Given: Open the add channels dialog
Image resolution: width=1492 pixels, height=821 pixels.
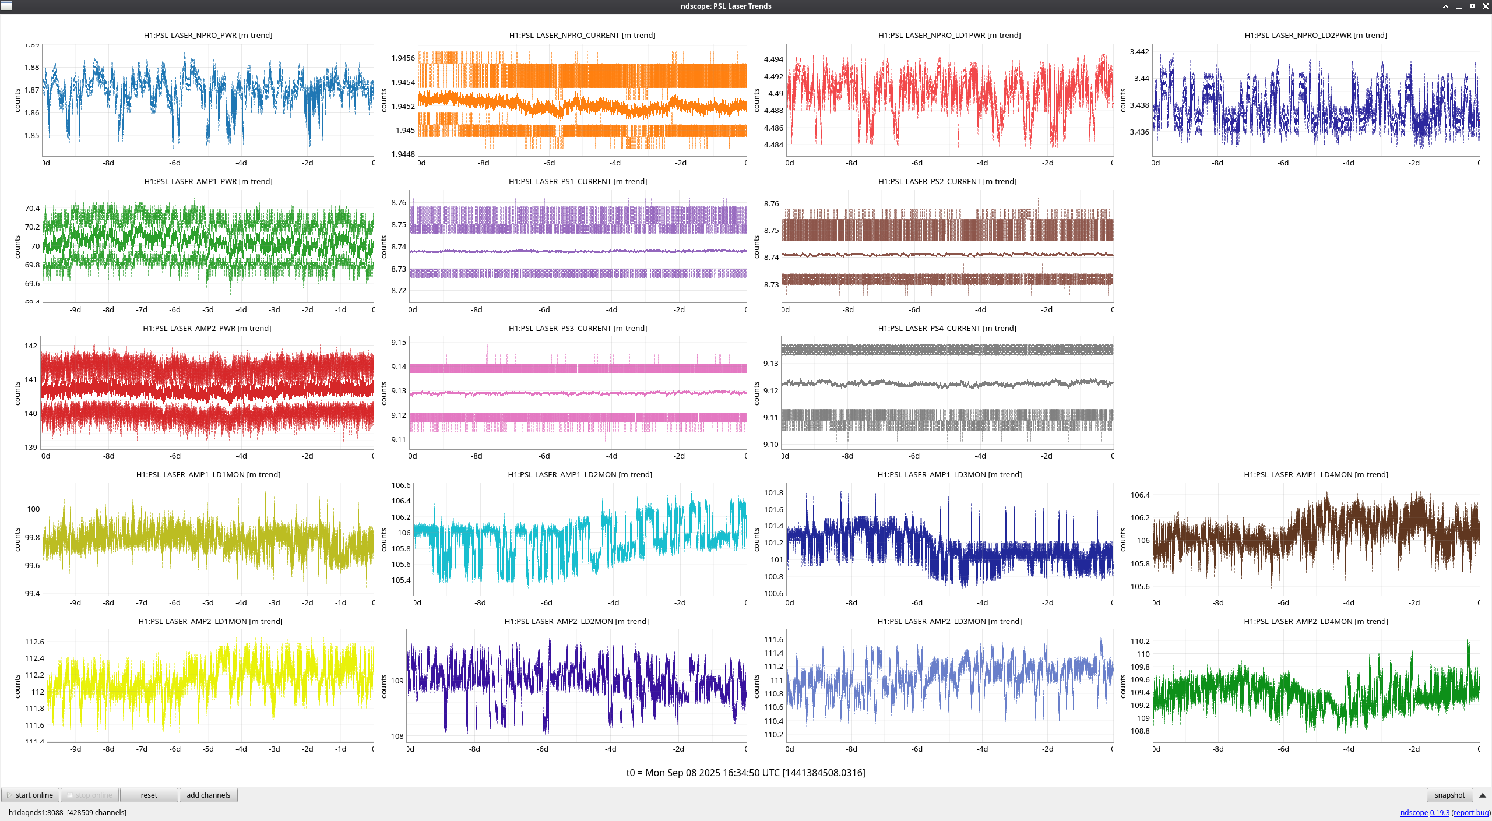Looking at the screenshot, I should coord(208,795).
